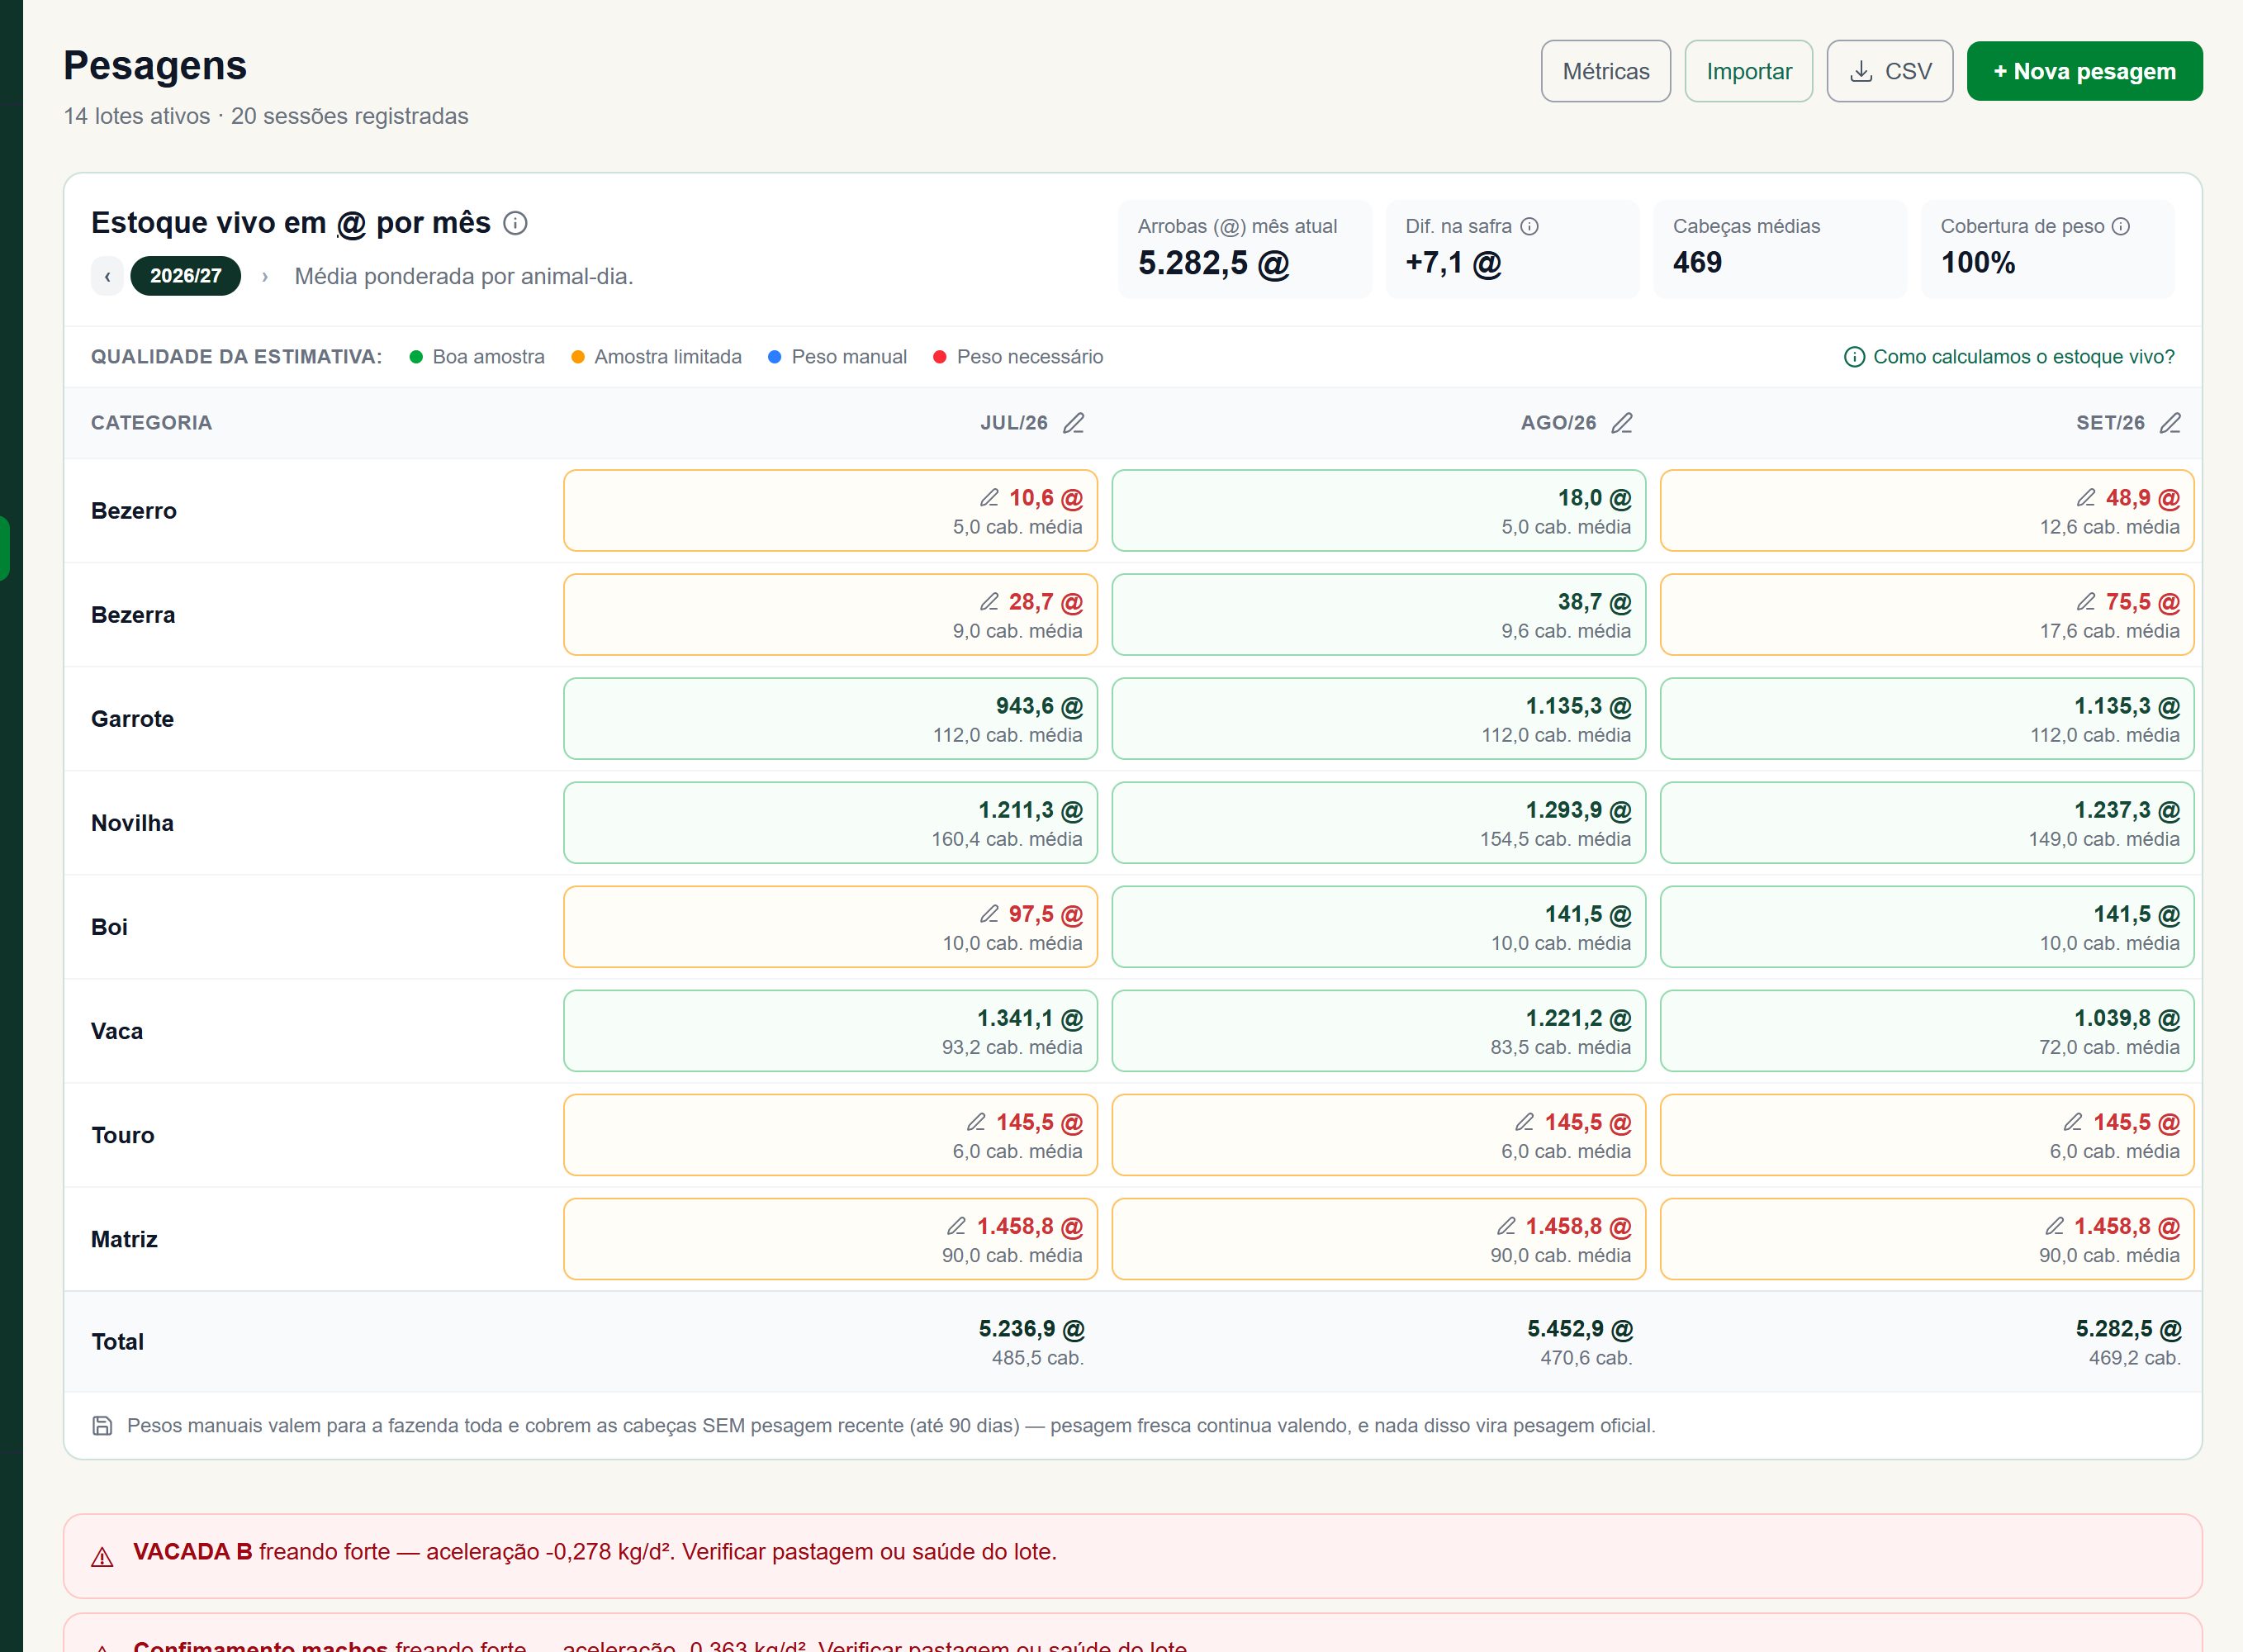Click info icon beside Cobertura de peso
Screen dimensions: 2243x1652
2121,227
